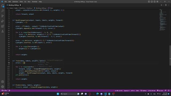Open the Run menu
This screenshot has width=171, height=96.
click(29, 2)
